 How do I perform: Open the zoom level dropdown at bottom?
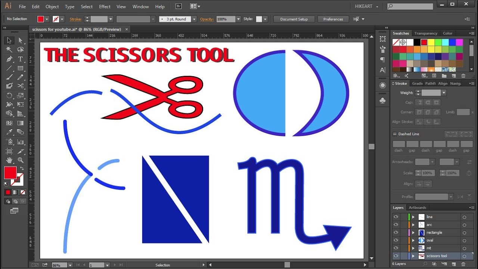(x=70, y=265)
